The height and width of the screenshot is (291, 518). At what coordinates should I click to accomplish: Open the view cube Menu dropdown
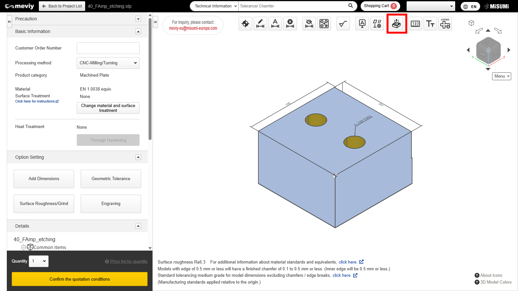[x=501, y=76]
